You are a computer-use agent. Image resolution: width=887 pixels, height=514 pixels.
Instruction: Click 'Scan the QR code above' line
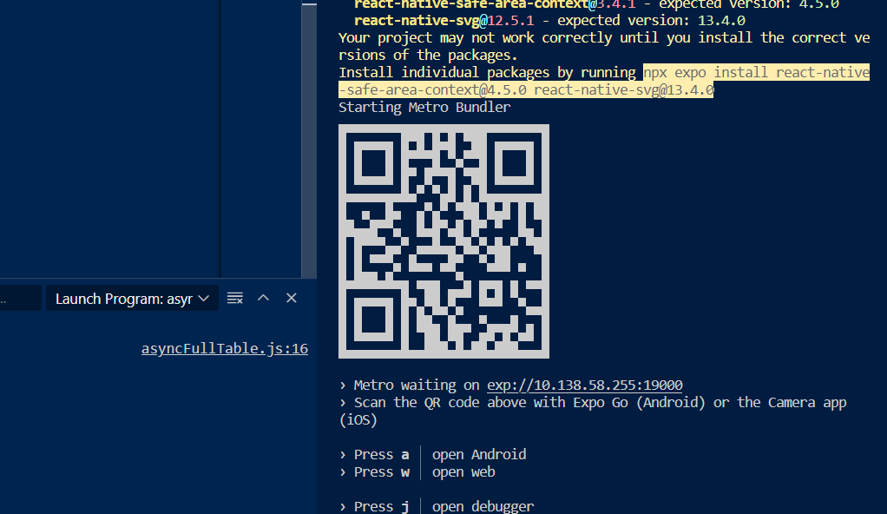click(x=593, y=411)
